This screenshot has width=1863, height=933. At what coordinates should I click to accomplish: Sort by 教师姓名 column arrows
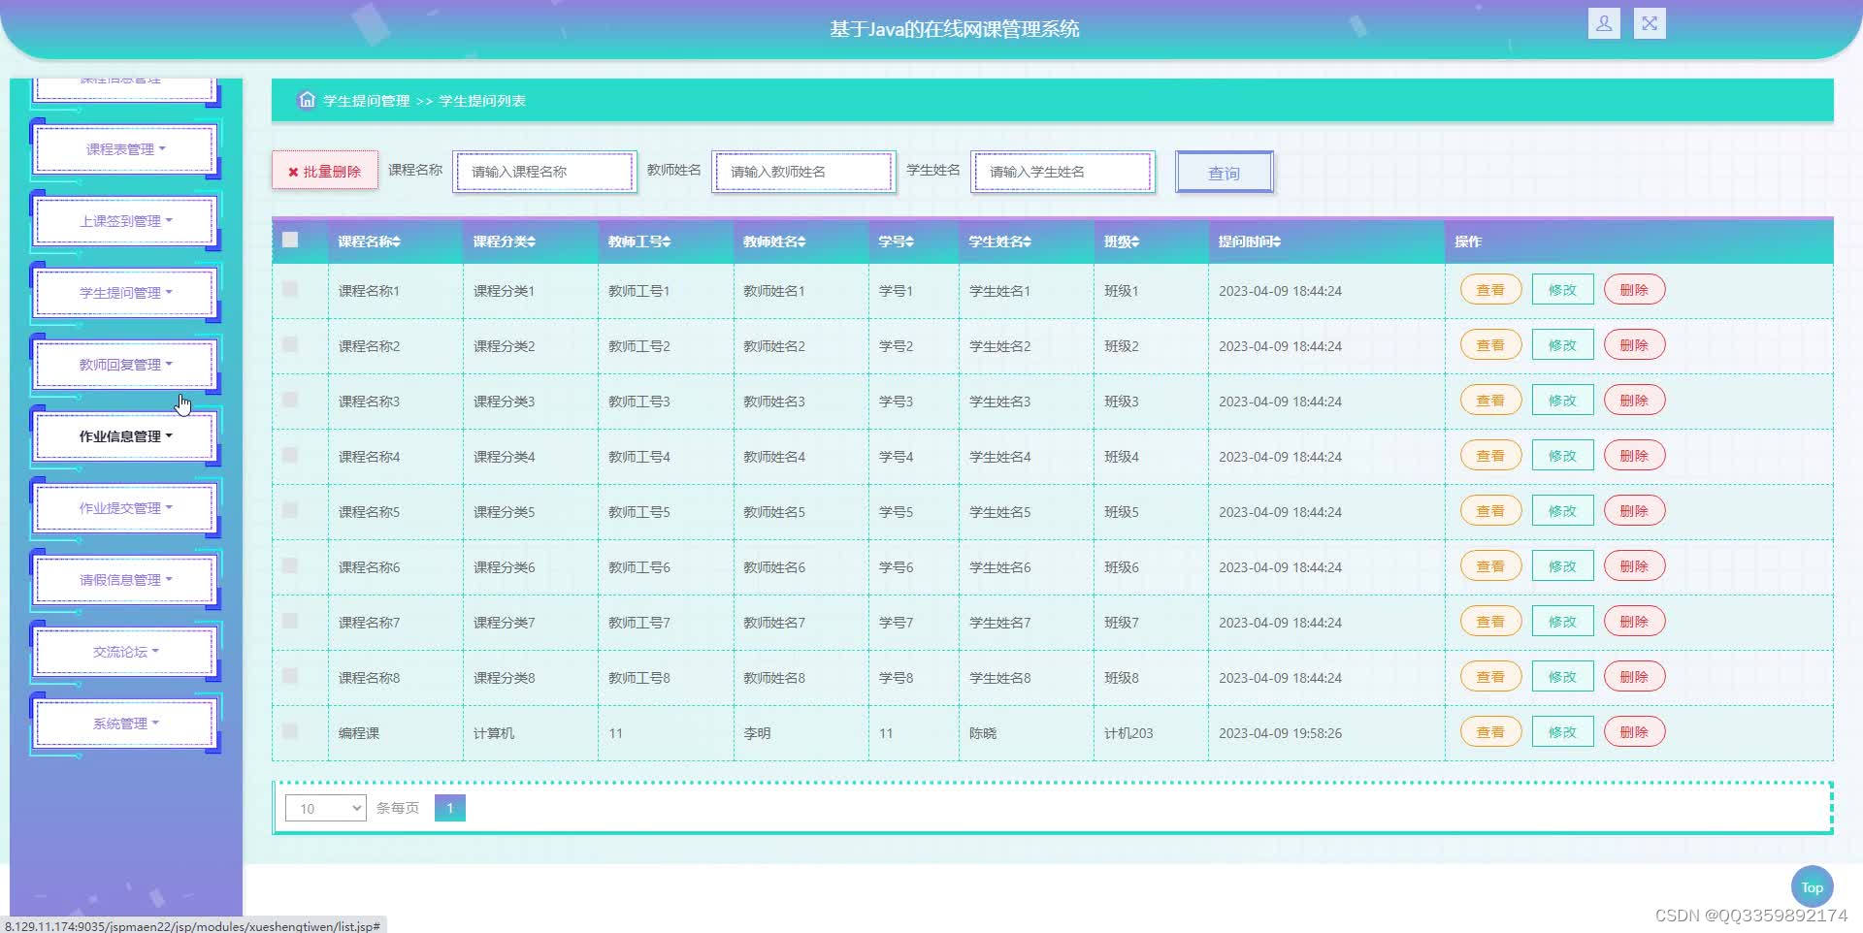coord(801,241)
